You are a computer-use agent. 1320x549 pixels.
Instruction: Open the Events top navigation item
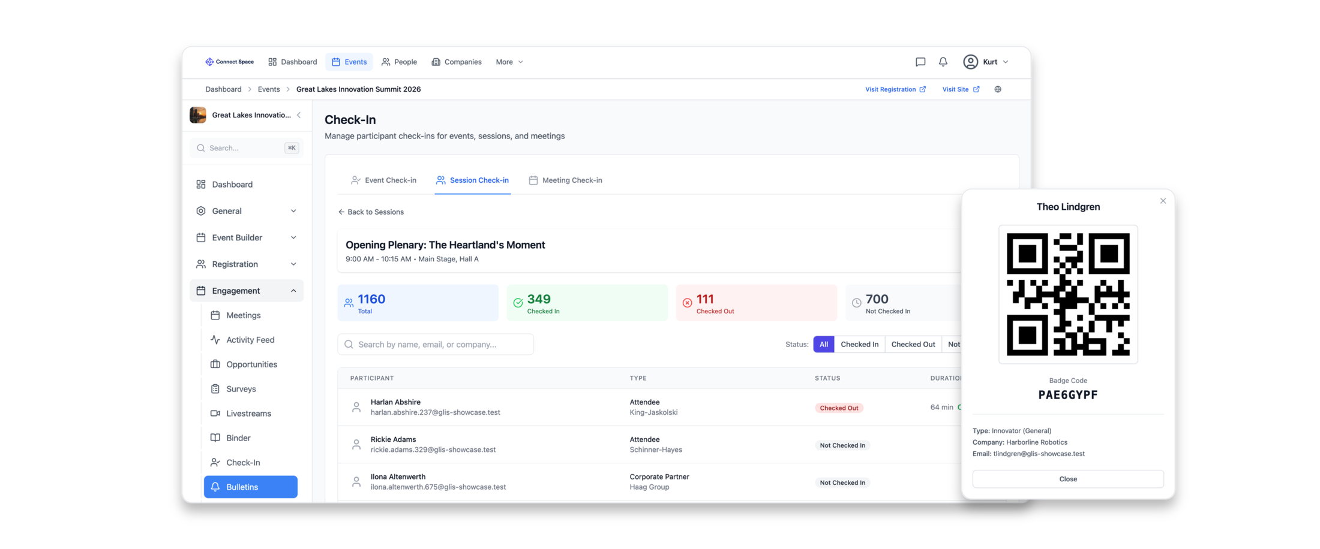pos(349,62)
